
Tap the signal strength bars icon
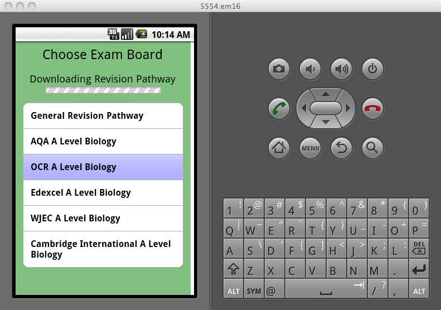pyautogui.click(x=127, y=35)
